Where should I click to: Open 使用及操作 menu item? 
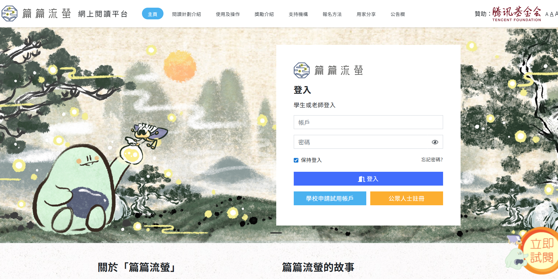tap(228, 14)
